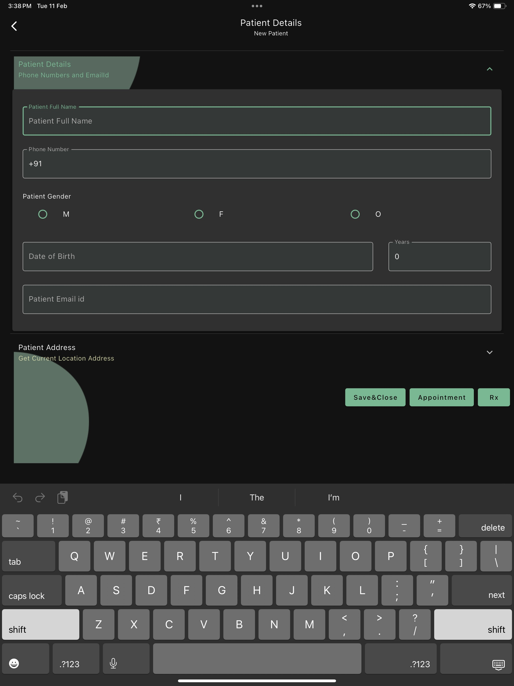The width and height of the screenshot is (514, 686).
Task: Tap the right .?123 key
Action: (x=401, y=659)
